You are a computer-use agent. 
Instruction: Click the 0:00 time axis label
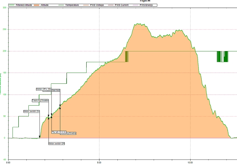(x=9, y=162)
